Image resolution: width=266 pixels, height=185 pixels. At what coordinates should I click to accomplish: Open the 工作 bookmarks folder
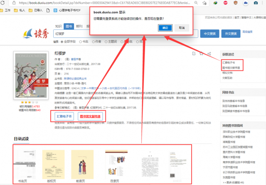(5, 10)
